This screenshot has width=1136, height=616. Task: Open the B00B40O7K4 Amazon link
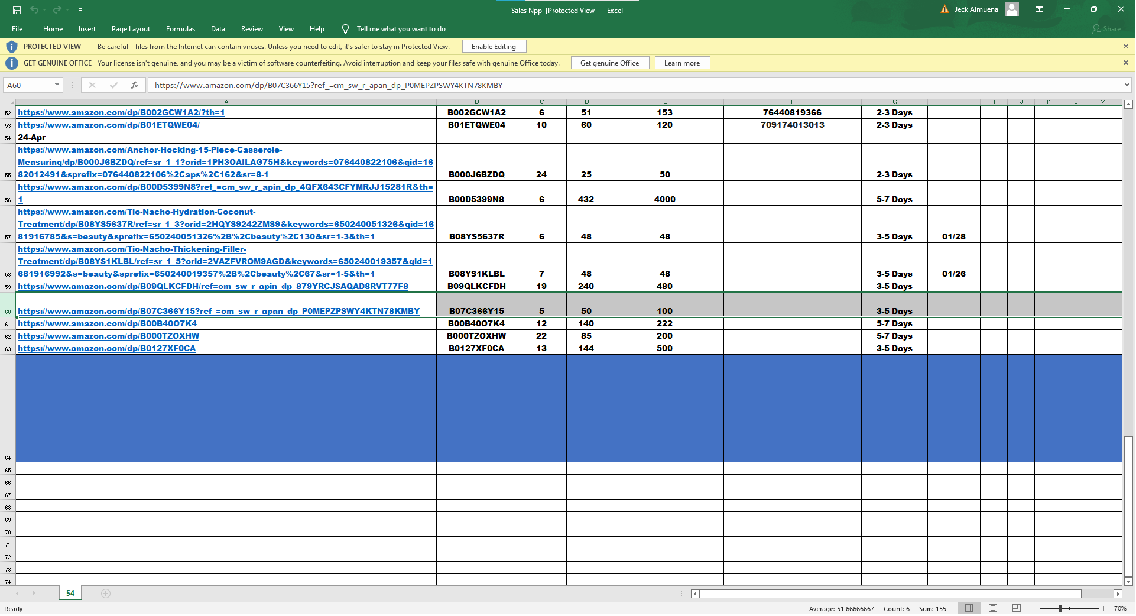tap(107, 324)
